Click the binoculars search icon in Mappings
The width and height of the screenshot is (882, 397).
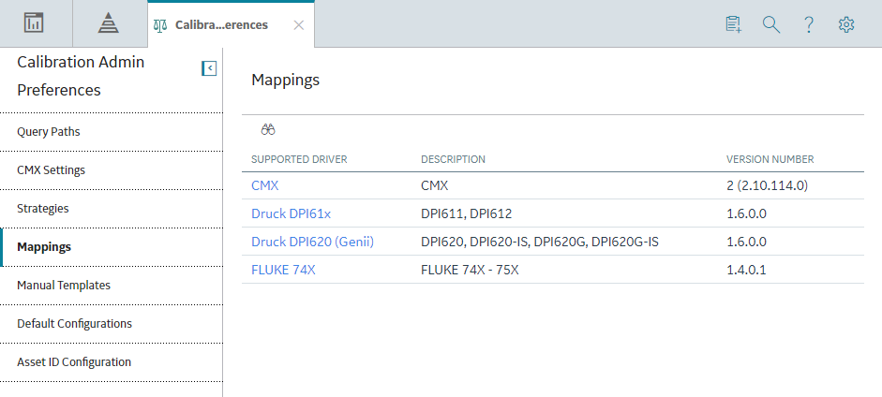(268, 130)
